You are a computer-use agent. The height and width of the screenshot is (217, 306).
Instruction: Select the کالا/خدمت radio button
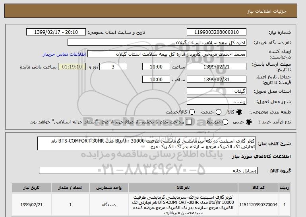click(192, 112)
